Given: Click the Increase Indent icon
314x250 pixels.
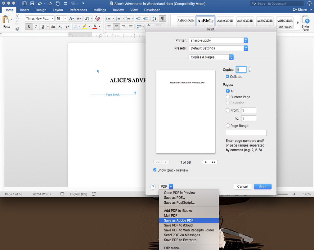Looking at the screenshot, I should point(146,19).
